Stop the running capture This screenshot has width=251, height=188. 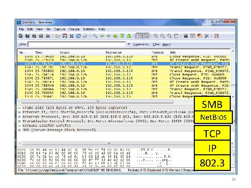click(41, 36)
